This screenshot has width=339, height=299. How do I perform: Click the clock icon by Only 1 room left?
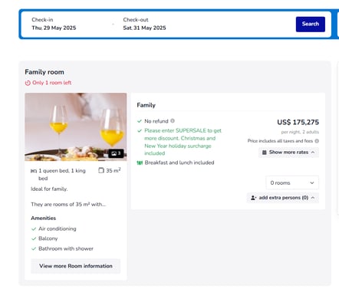pos(28,83)
